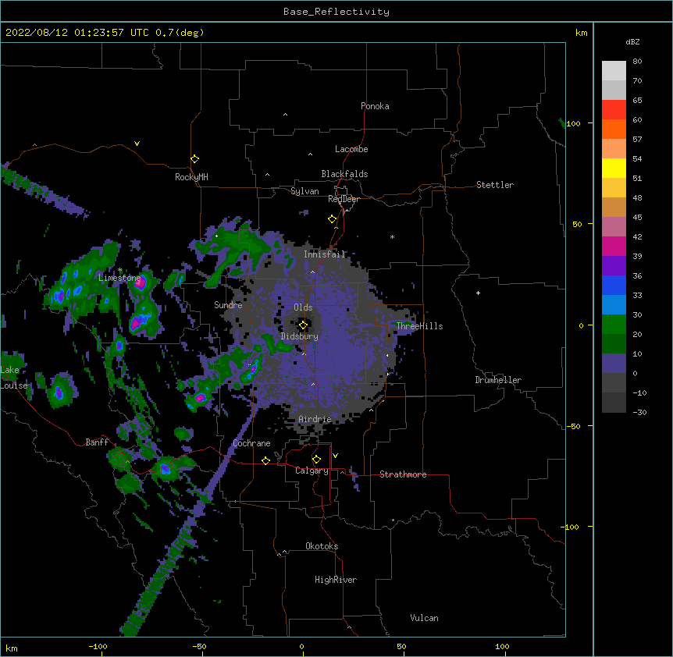673x657 pixels.
Task: Select the magenta 39-42 dBZ legend swatch
Action: pos(614,246)
